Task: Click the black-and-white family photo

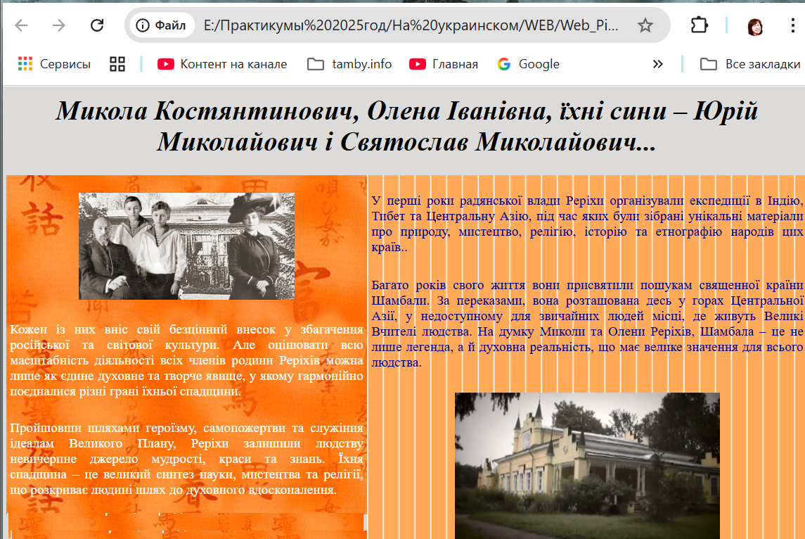Action: (186, 246)
